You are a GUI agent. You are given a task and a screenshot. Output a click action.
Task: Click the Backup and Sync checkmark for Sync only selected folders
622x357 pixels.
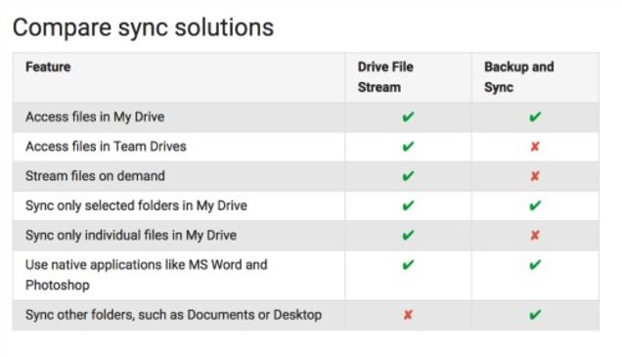[x=535, y=205]
